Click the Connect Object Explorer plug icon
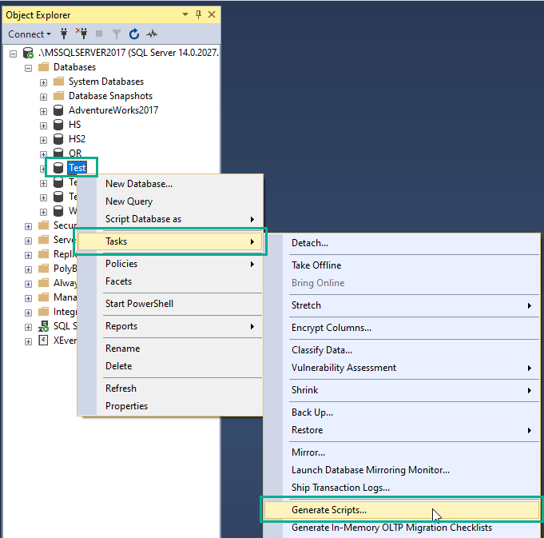The width and height of the screenshot is (544, 538). click(x=63, y=34)
